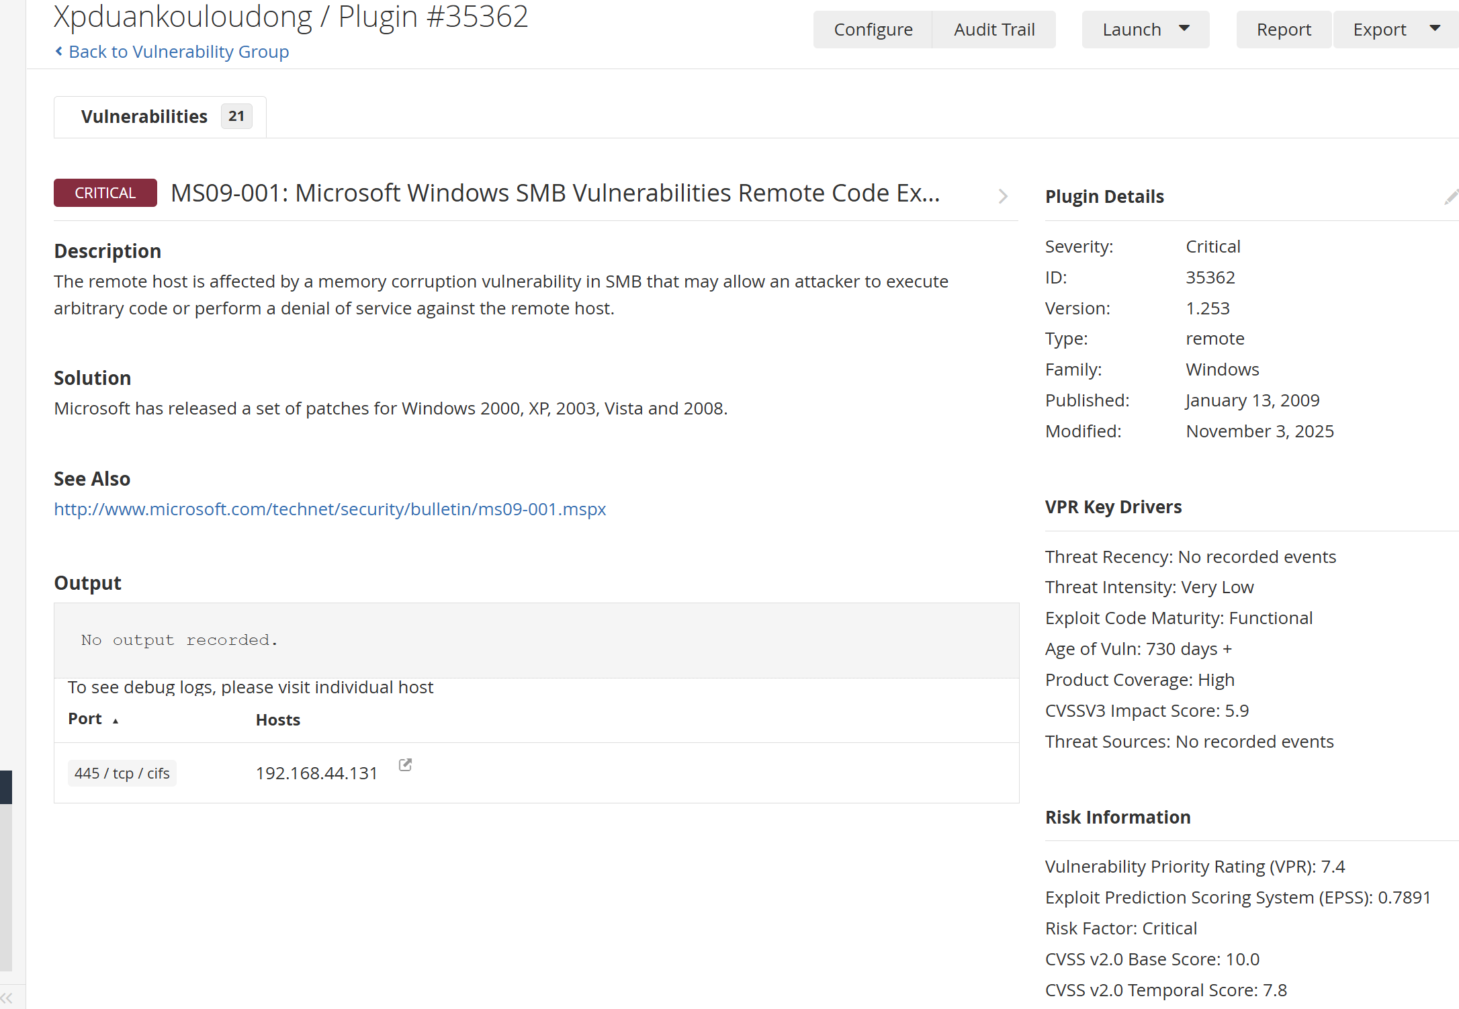Open the Launch dropdown arrow
Image resolution: width=1459 pixels, height=1009 pixels.
click(x=1184, y=29)
